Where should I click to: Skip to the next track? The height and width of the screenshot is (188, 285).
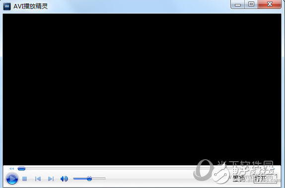(51, 179)
